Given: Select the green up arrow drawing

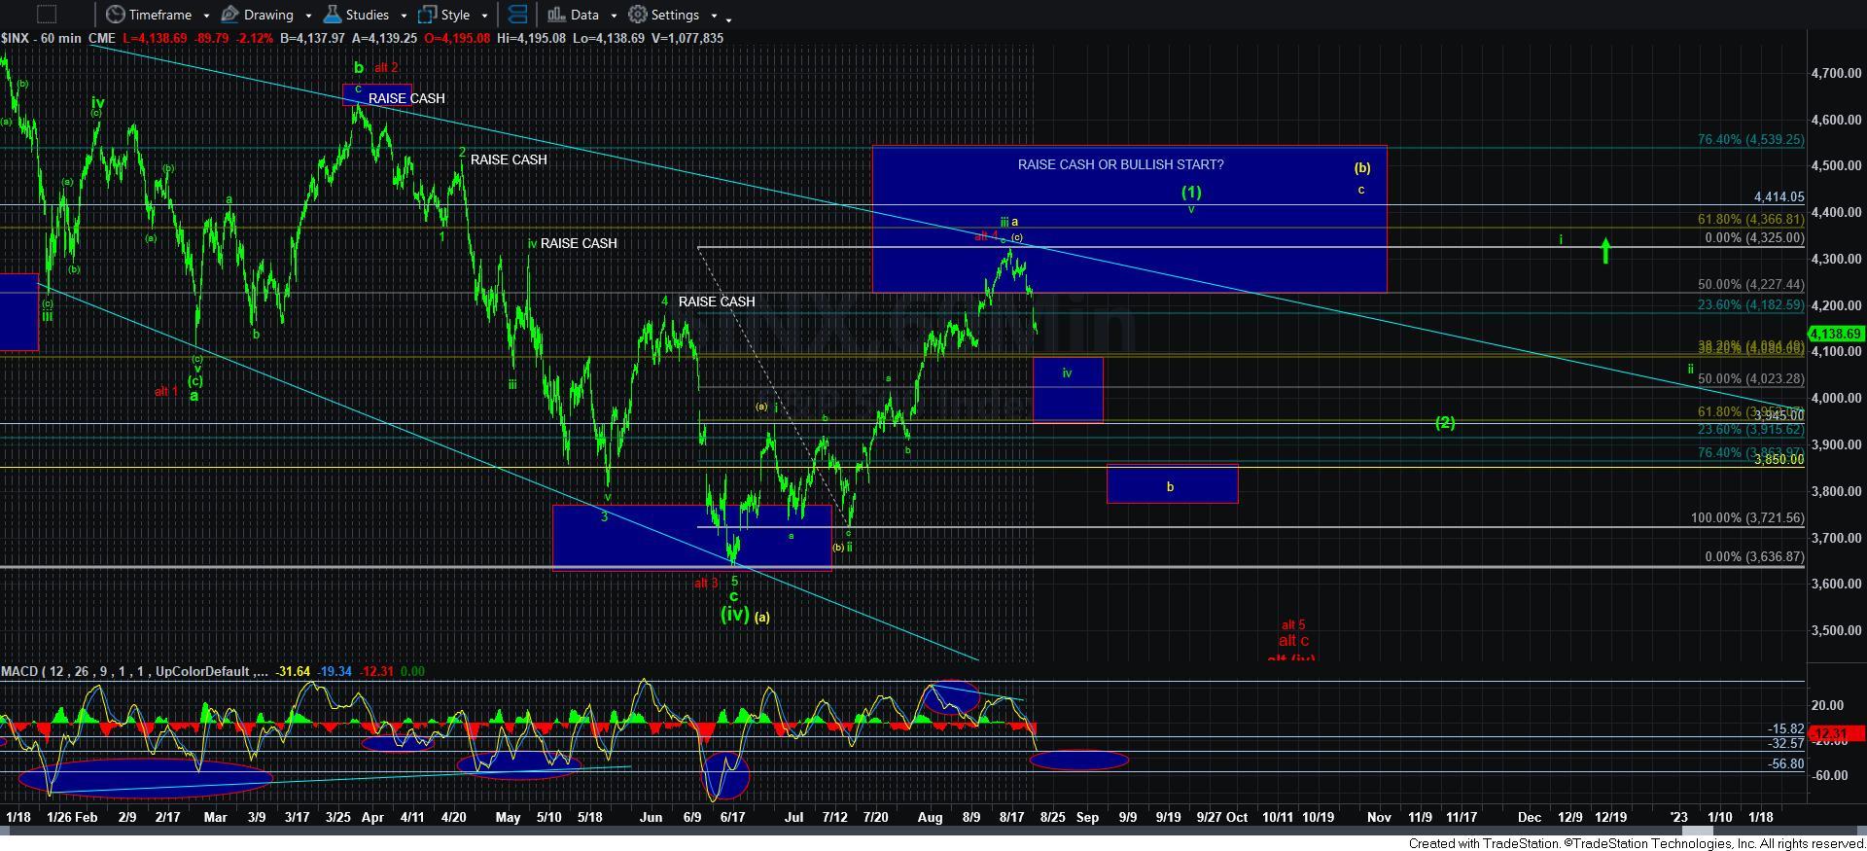Looking at the screenshot, I should (1605, 251).
